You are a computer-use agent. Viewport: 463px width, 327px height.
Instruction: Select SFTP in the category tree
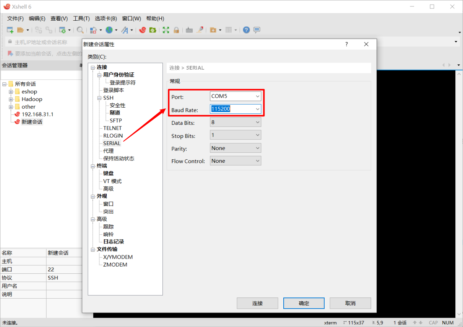point(116,121)
